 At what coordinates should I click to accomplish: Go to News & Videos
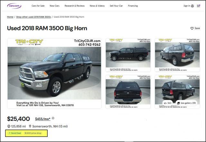(x=97, y=6)
